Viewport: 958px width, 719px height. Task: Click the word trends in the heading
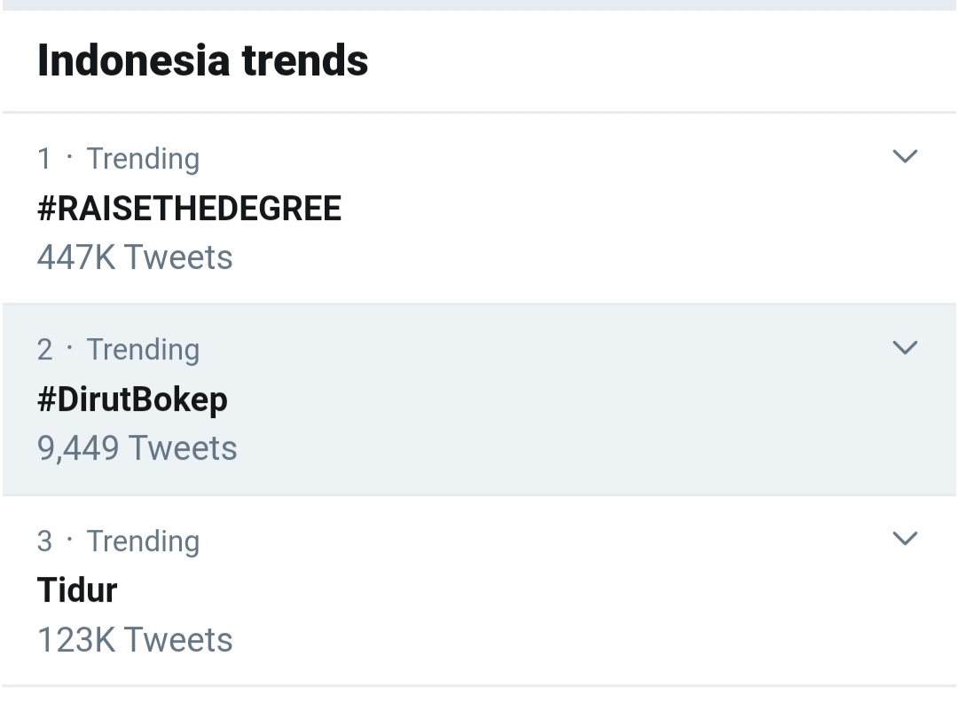tap(304, 60)
